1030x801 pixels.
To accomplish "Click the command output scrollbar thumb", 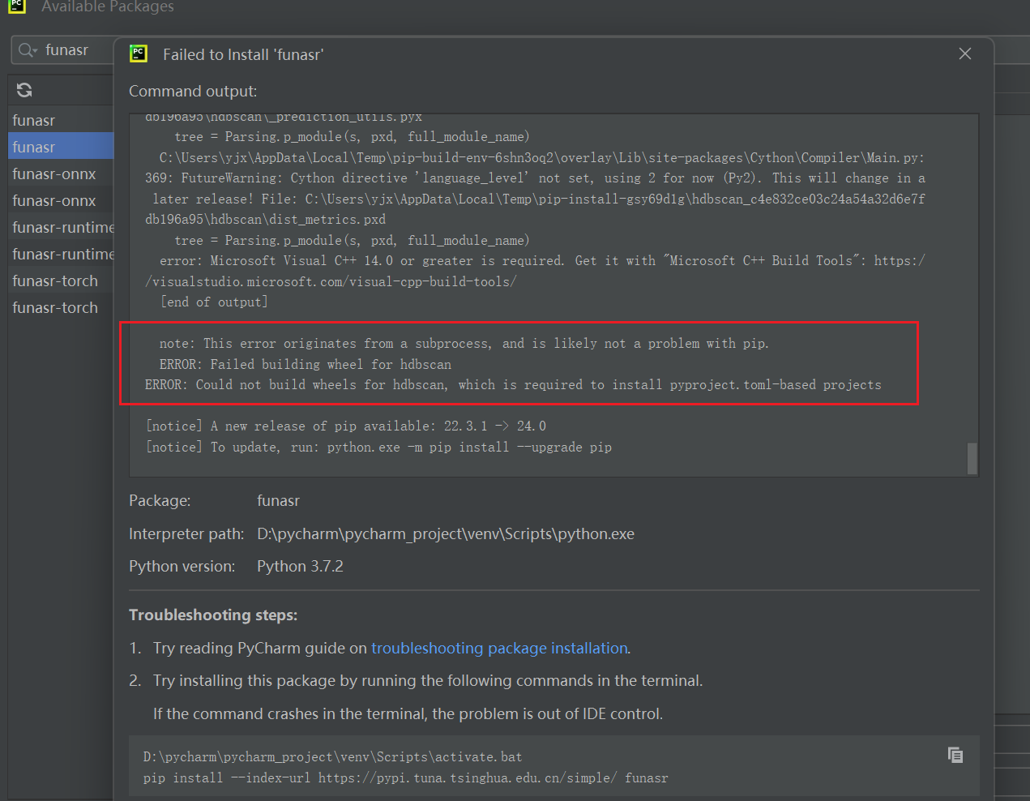I will (x=972, y=458).
